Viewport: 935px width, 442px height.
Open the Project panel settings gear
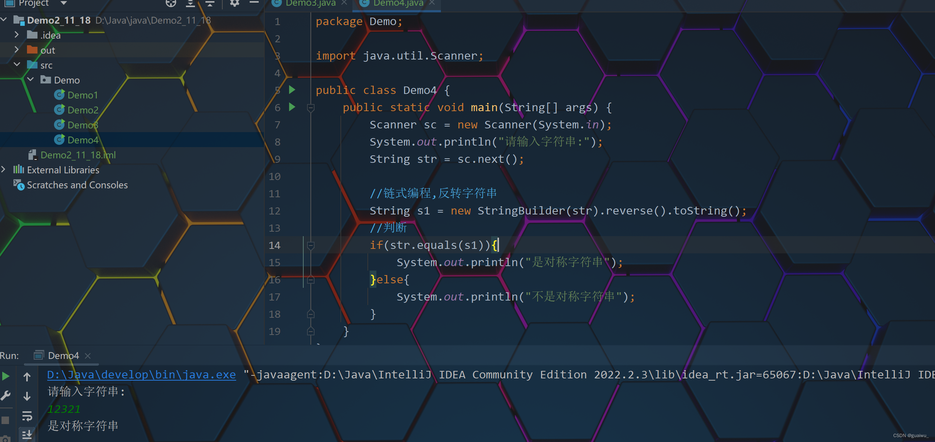(234, 3)
